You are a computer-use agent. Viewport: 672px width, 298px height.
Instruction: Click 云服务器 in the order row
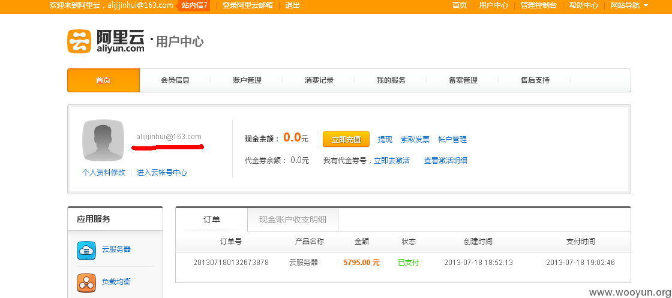tap(304, 263)
